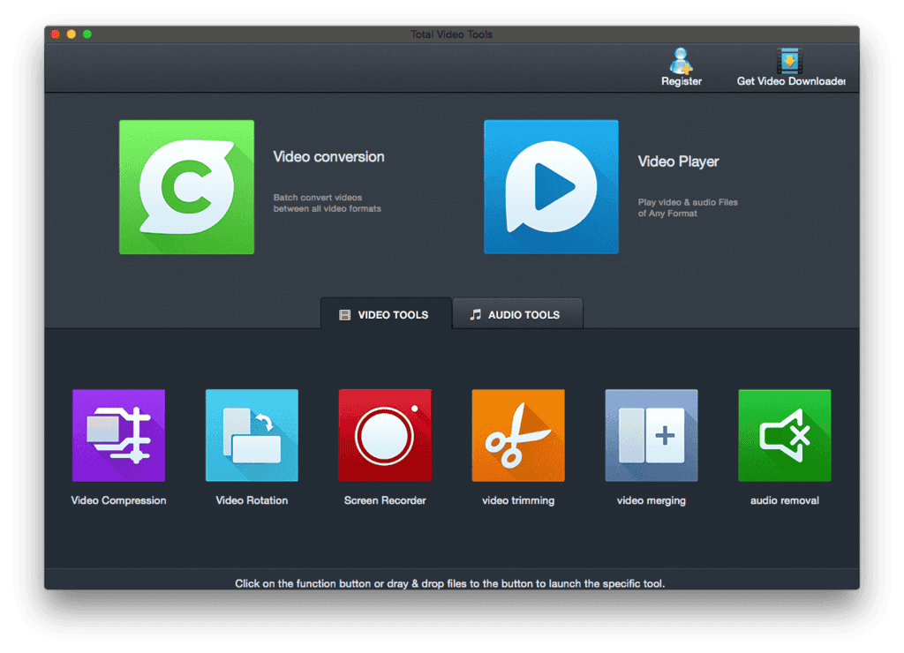Viewport: 904px width, 653px height.
Task: Select the VIDEO TOOLS tab
Action: click(385, 314)
